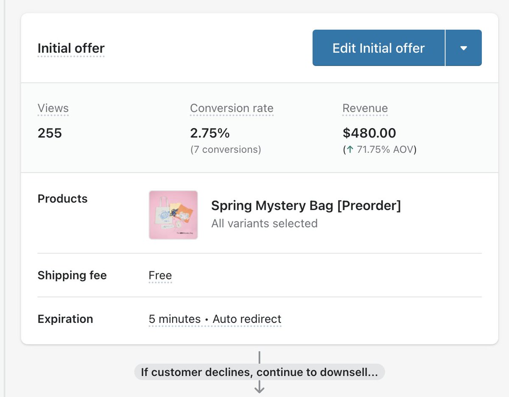Click the continue to downsell label
Viewport: 509px width, 397px height.
(259, 372)
